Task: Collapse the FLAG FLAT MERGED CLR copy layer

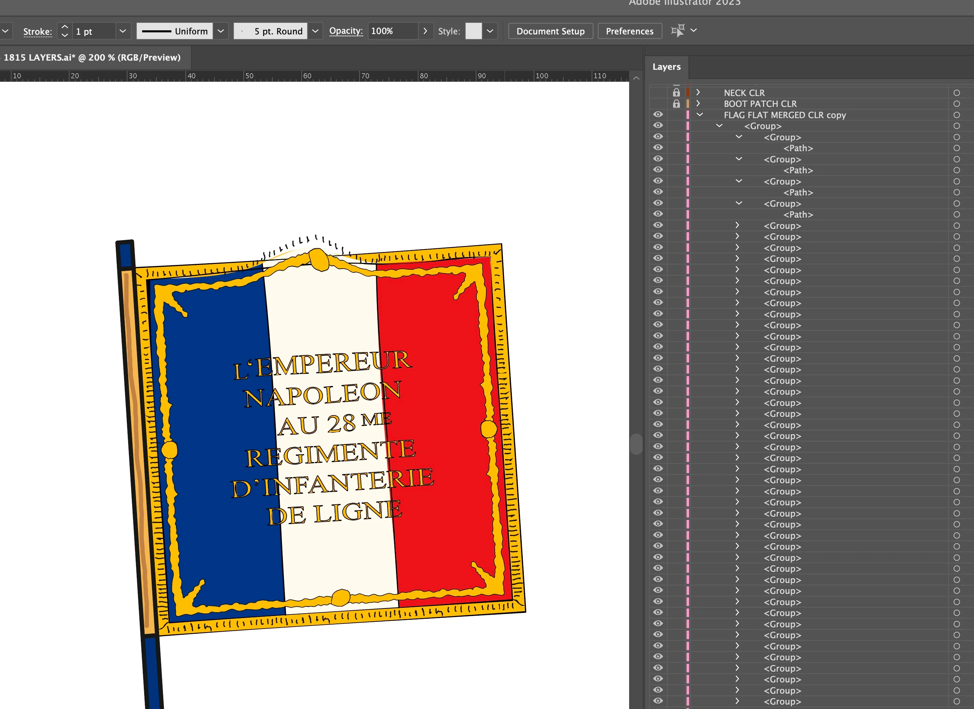Action: (x=700, y=114)
